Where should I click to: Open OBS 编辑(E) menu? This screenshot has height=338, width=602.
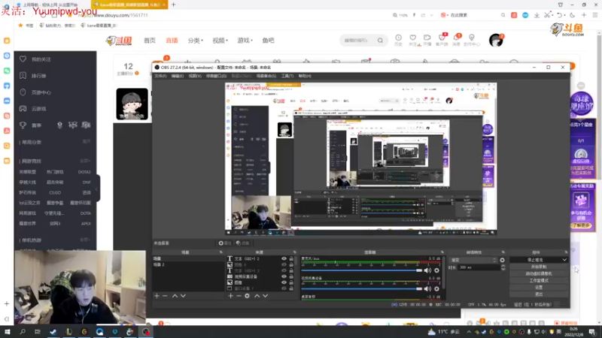pyautogui.click(x=177, y=76)
